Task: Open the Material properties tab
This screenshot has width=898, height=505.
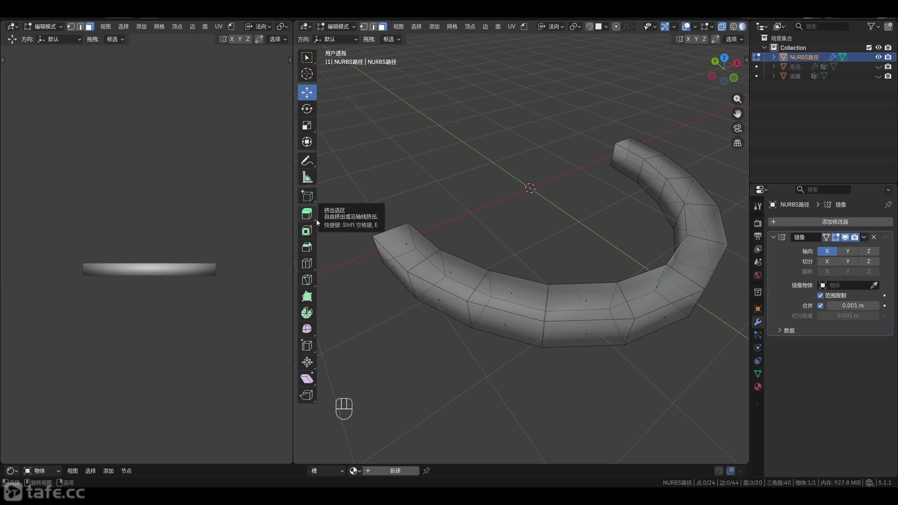Action: tap(758, 387)
